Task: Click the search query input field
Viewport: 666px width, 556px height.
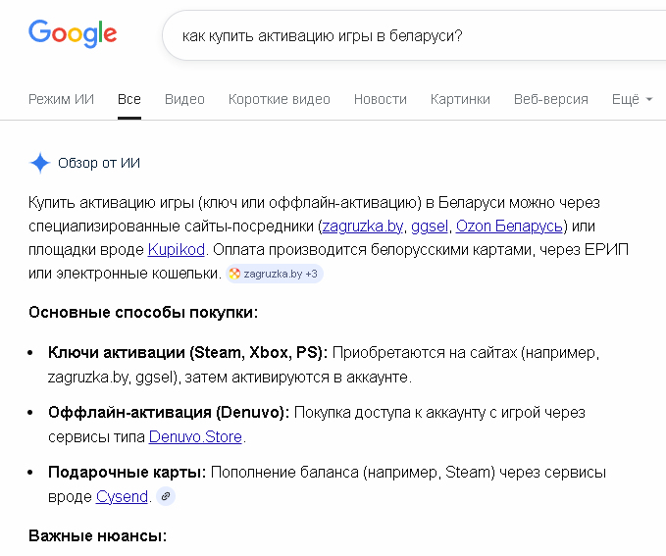Action: [x=412, y=35]
